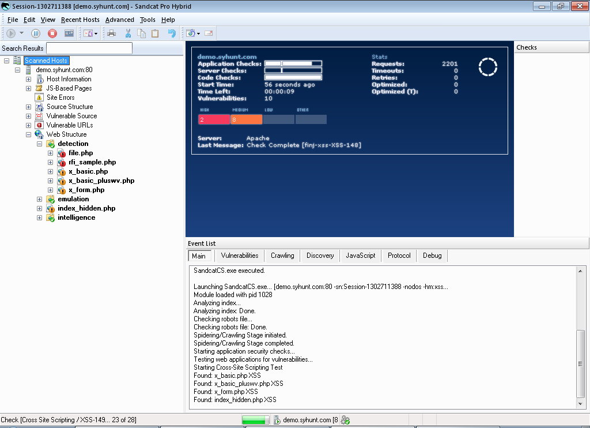Image resolution: width=590 pixels, height=428 pixels.
Task: Click the x_basic.php warning icon
Action: (x=62, y=172)
